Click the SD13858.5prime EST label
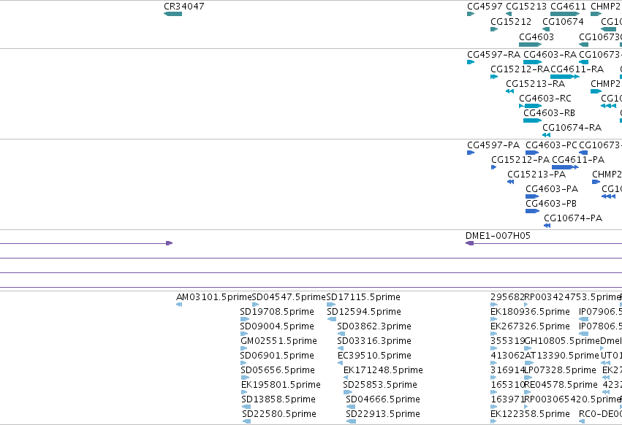This screenshot has height=425, width=622. [278, 399]
